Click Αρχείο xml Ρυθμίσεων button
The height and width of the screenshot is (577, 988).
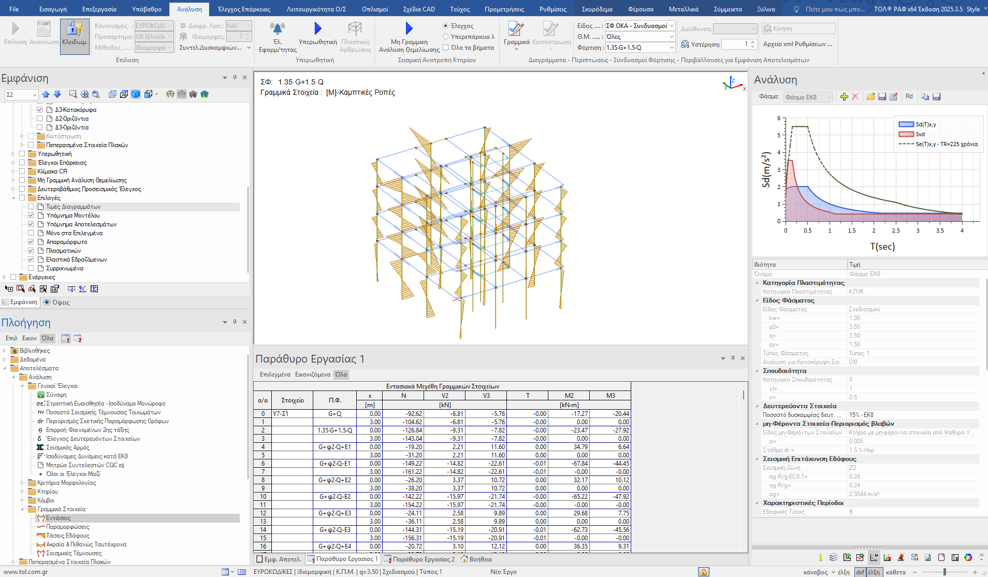[797, 44]
